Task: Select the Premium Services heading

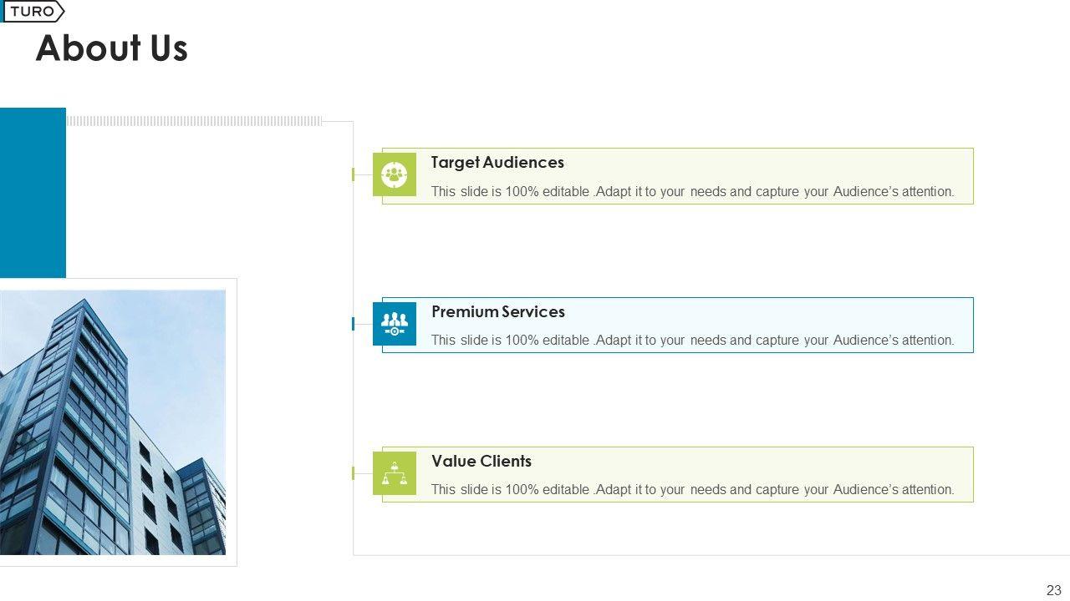Action: click(x=498, y=312)
